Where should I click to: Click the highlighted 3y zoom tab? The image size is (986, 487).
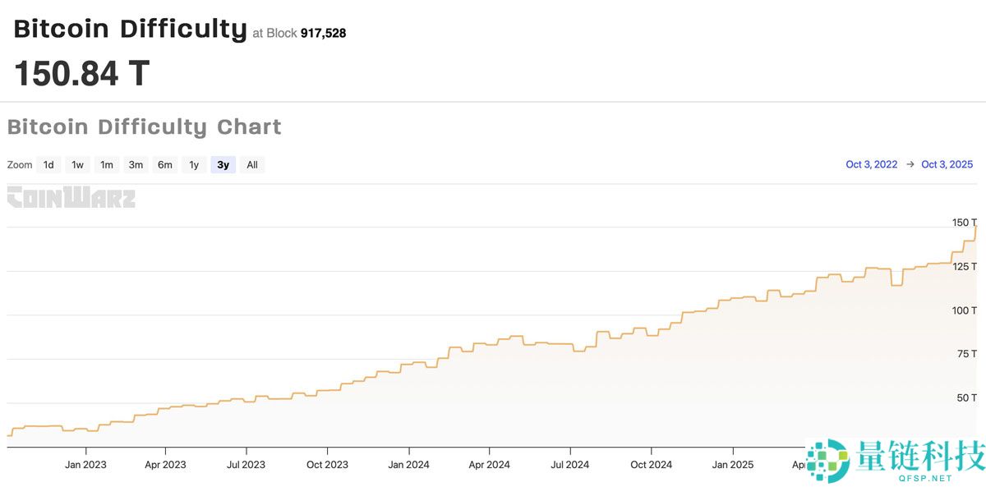223,164
